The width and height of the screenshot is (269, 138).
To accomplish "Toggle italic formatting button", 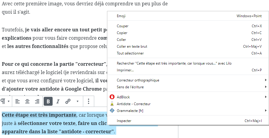I will point(58,101).
